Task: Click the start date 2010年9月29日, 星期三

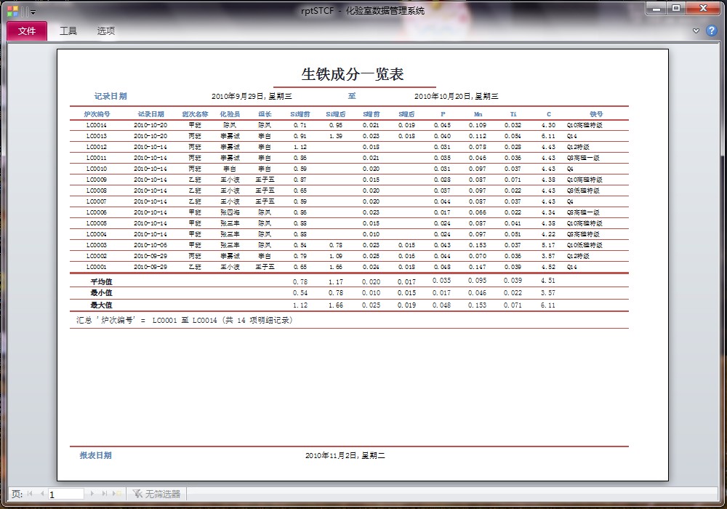Action: pyautogui.click(x=252, y=97)
